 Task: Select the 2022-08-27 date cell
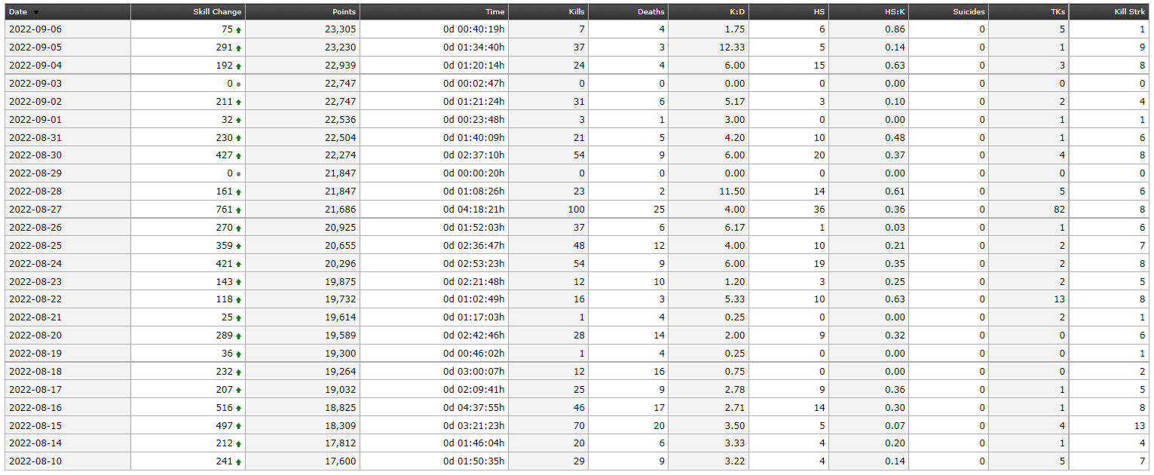point(35,210)
